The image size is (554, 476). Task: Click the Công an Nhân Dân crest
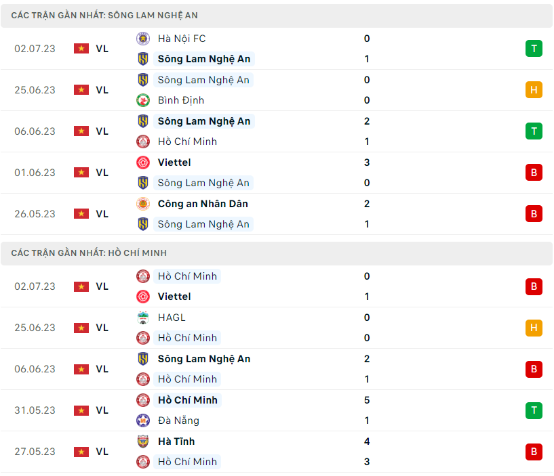(143, 204)
